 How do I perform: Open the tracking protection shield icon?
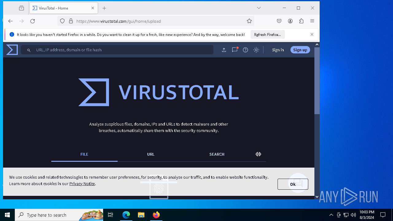click(62, 21)
